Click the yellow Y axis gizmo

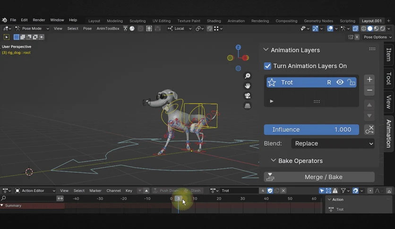(230, 58)
